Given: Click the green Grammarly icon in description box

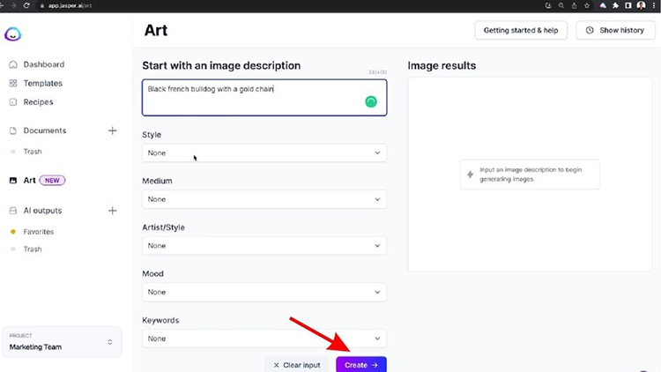Looking at the screenshot, I should (x=371, y=101).
